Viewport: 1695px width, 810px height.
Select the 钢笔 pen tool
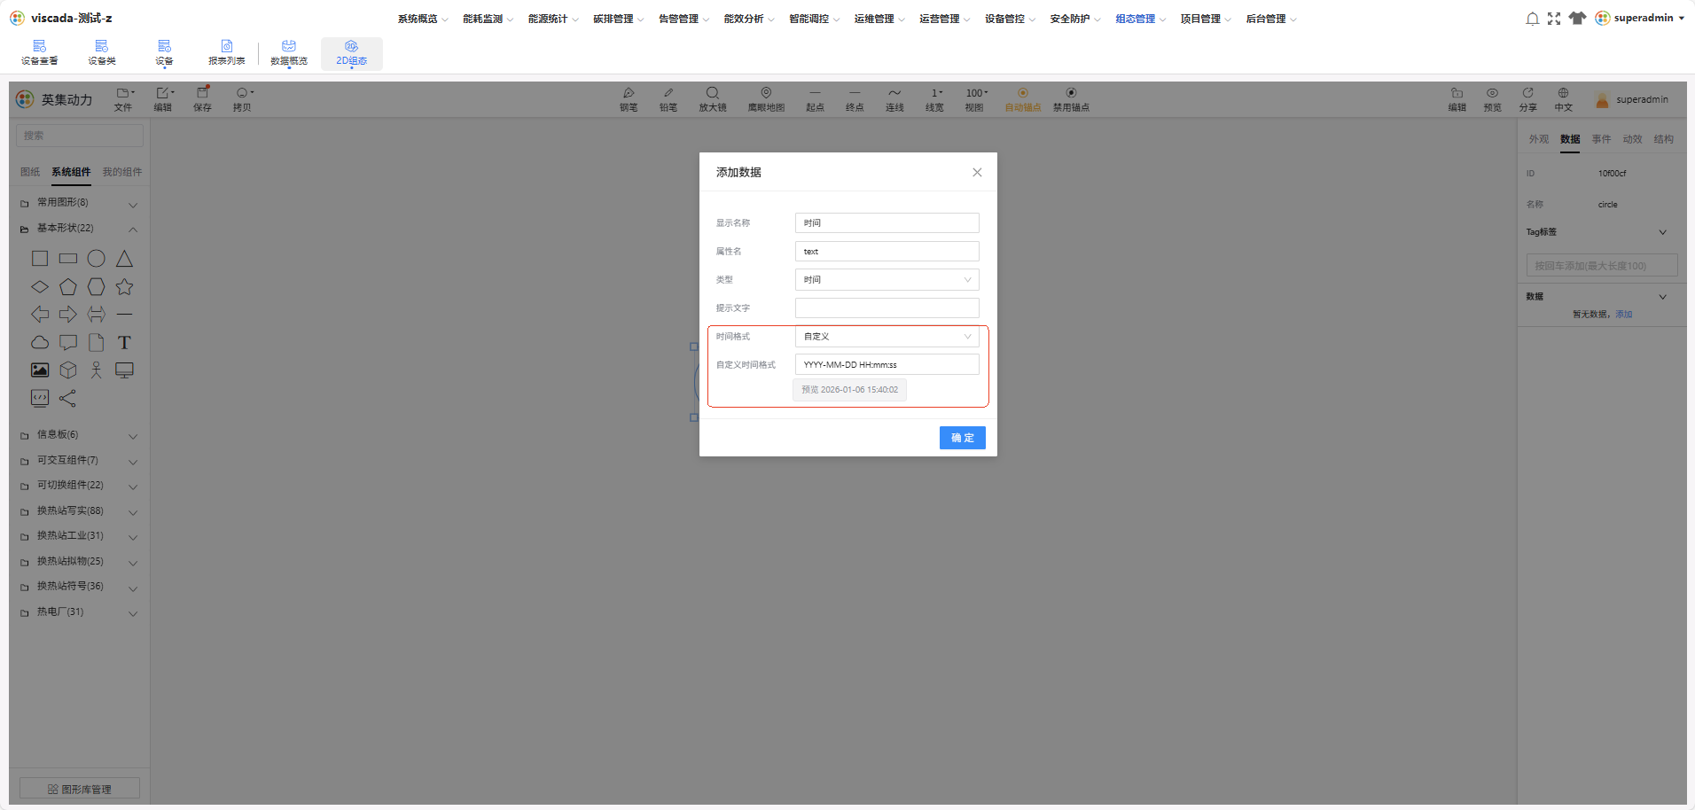[x=629, y=99]
